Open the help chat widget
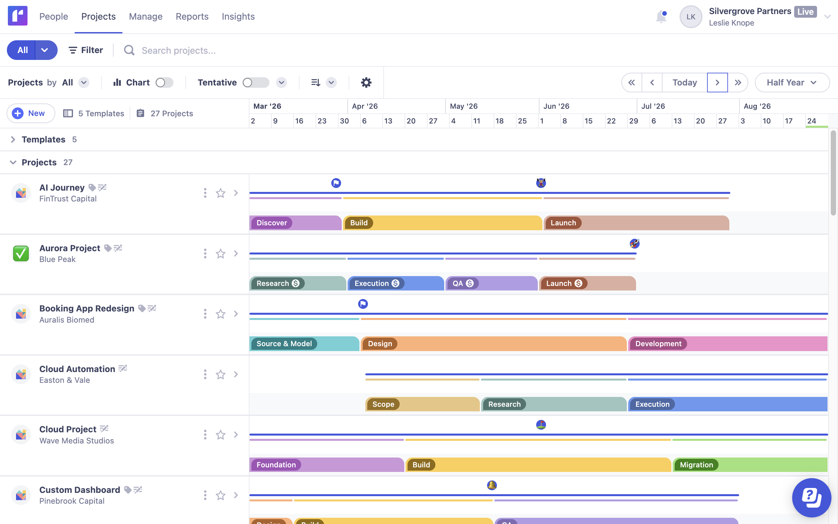This screenshot has width=838, height=524. click(x=811, y=498)
